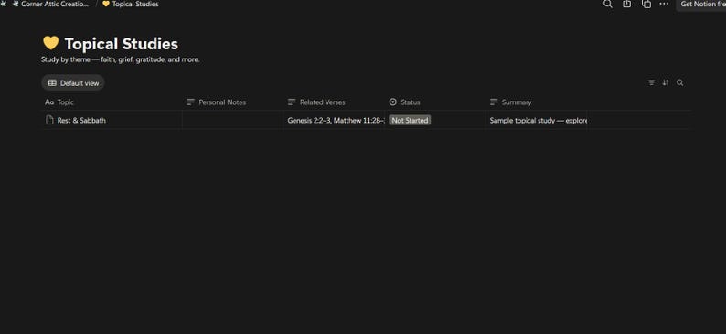This screenshot has width=726, height=334.
Task: Click the duplicate page icon
Action: point(646,5)
